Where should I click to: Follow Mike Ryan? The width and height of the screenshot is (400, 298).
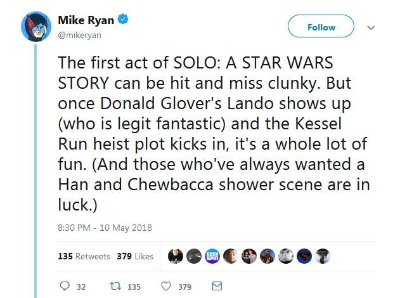coord(321,27)
